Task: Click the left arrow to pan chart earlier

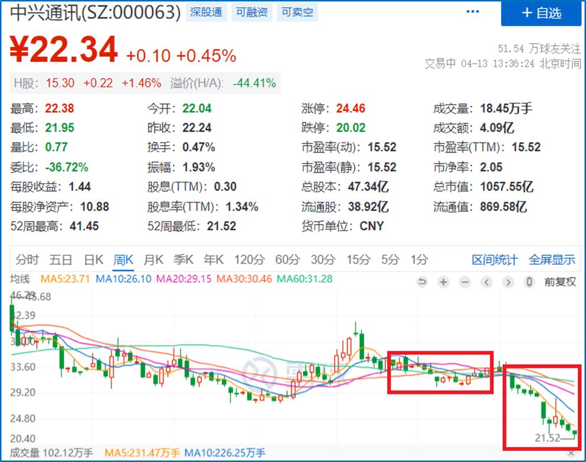Action: tap(486, 282)
